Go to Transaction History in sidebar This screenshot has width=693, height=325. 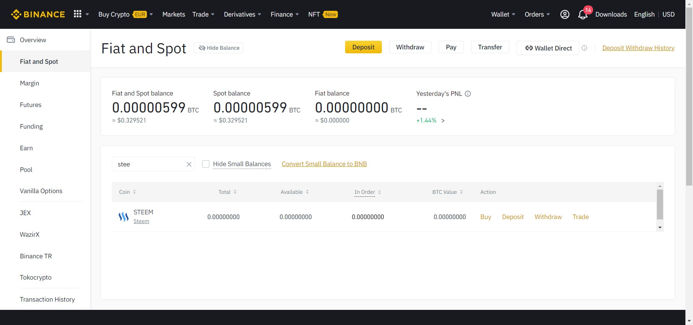tap(47, 299)
